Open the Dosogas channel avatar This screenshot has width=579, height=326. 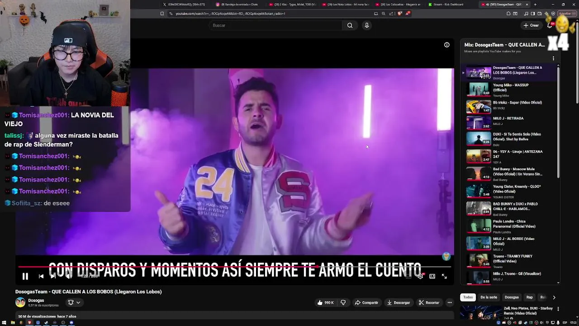20,302
